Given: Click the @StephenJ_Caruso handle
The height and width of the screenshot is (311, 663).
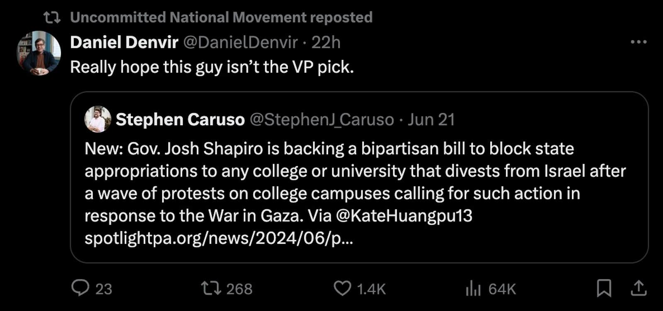Looking at the screenshot, I should [x=322, y=119].
